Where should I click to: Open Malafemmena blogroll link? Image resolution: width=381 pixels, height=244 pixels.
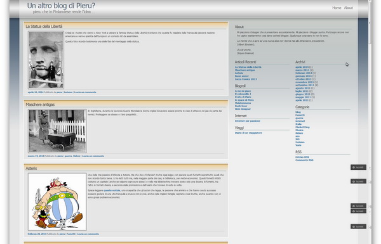243,103
